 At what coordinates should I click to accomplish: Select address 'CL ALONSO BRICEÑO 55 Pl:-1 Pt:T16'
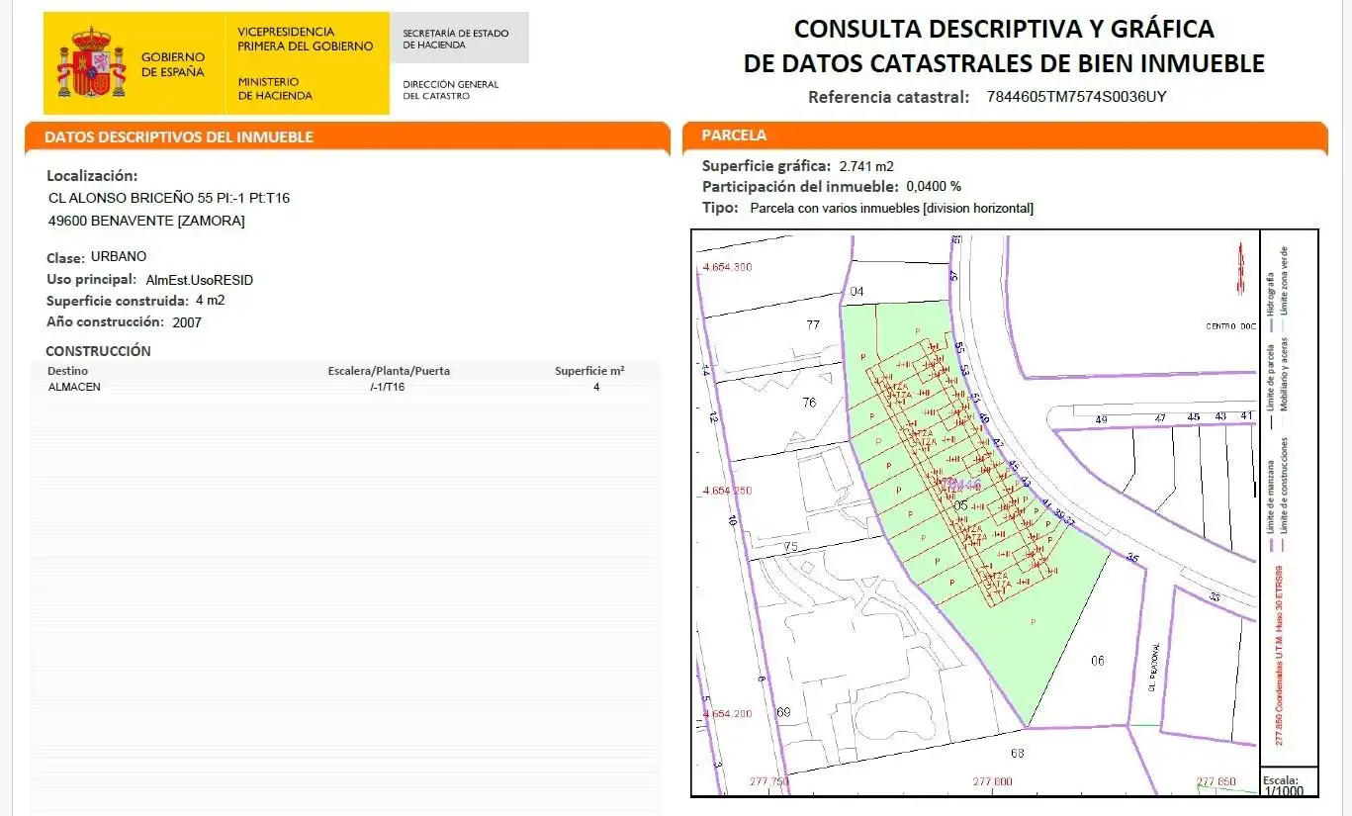click(169, 198)
